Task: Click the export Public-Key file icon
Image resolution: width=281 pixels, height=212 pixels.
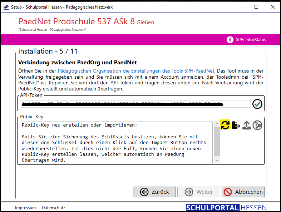Action: tap(236, 125)
